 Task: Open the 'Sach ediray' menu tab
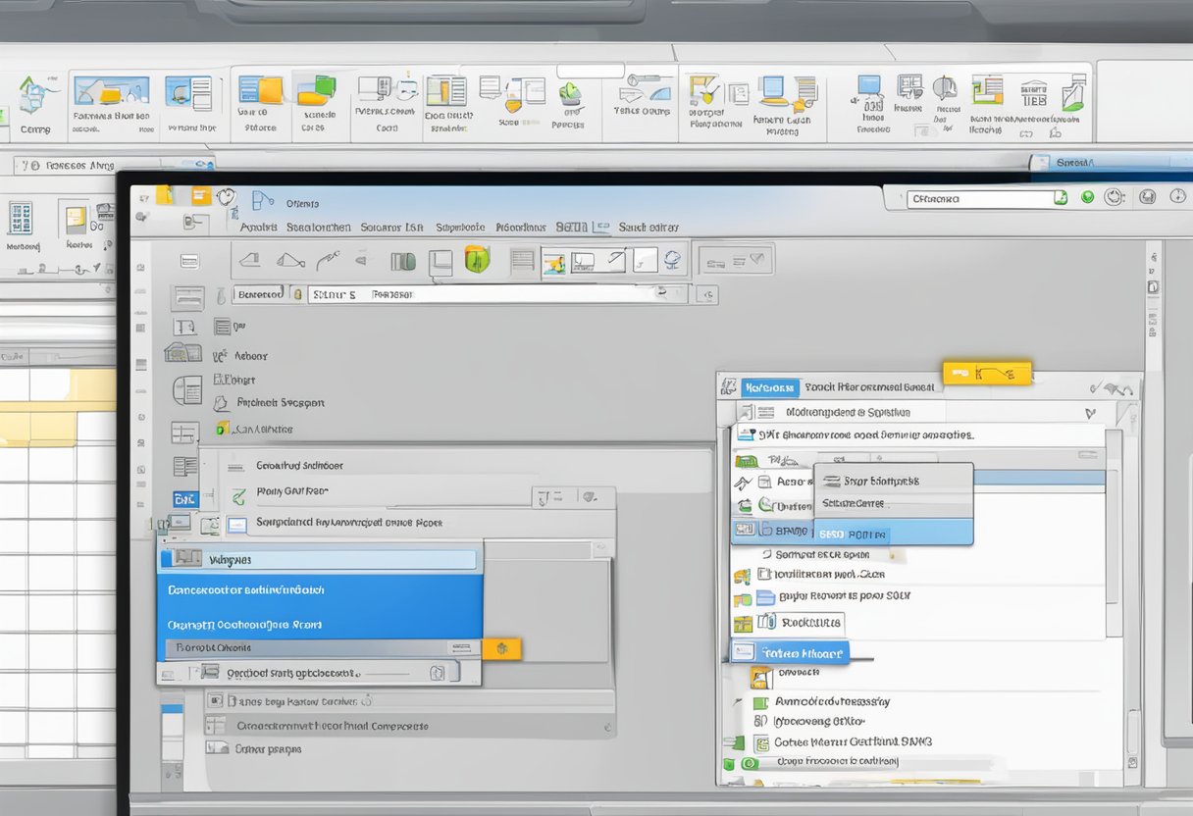point(648,227)
